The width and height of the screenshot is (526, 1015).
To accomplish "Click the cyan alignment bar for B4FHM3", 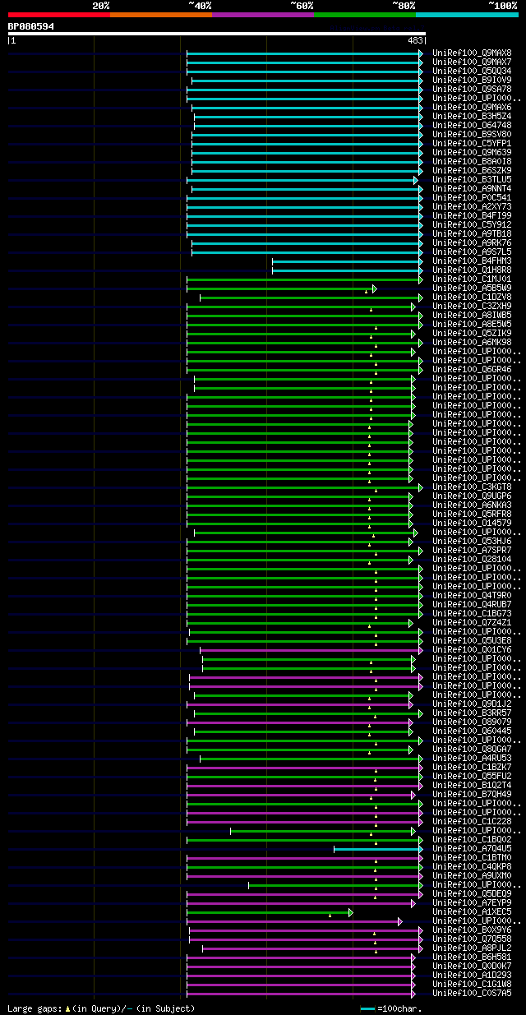I will tap(346, 261).
